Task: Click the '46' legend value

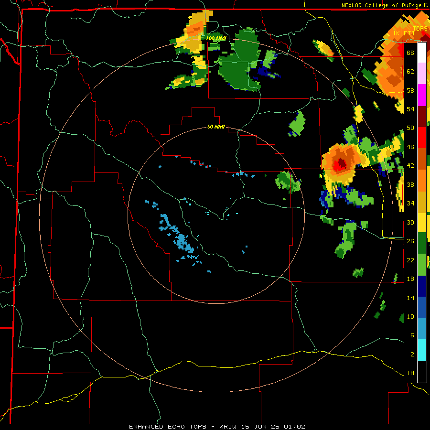Action: [x=410, y=147]
